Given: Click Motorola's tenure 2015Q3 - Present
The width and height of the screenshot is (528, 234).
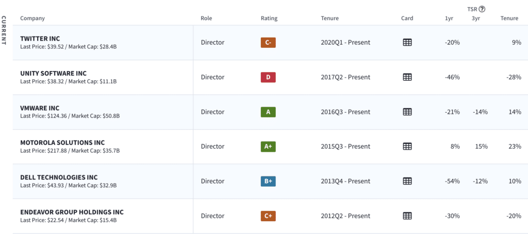Looking at the screenshot, I should (345, 147).
